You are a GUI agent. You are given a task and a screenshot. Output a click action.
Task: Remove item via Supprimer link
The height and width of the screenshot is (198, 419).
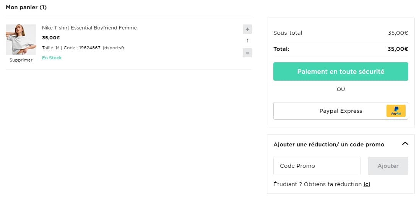tap(21, 60)
